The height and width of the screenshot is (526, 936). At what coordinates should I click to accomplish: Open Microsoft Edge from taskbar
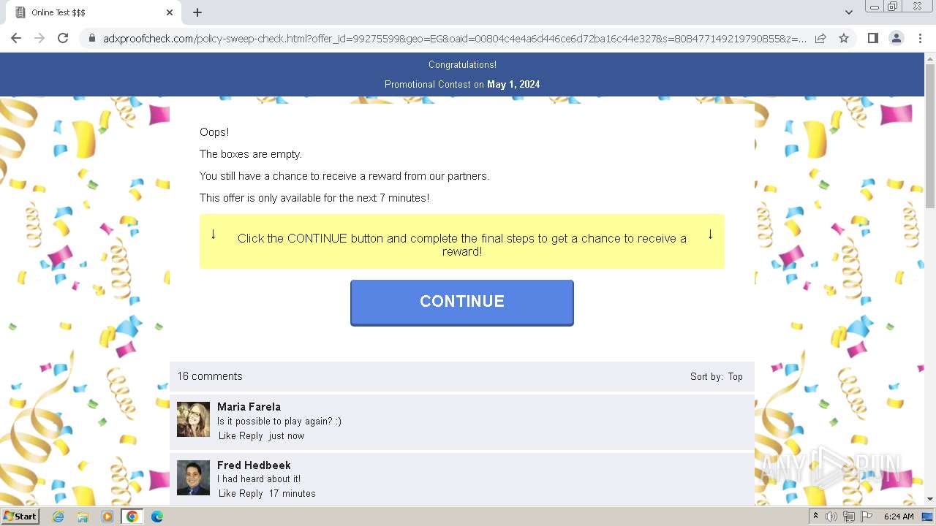(x=157, y=517)
